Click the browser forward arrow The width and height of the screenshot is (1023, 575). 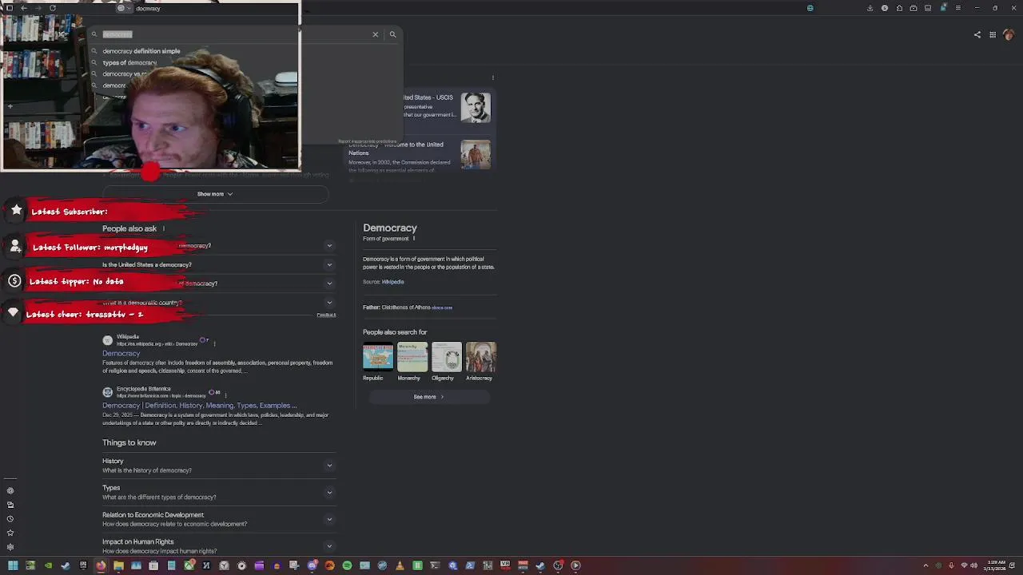pyautogui.click(x=38, y=8)
